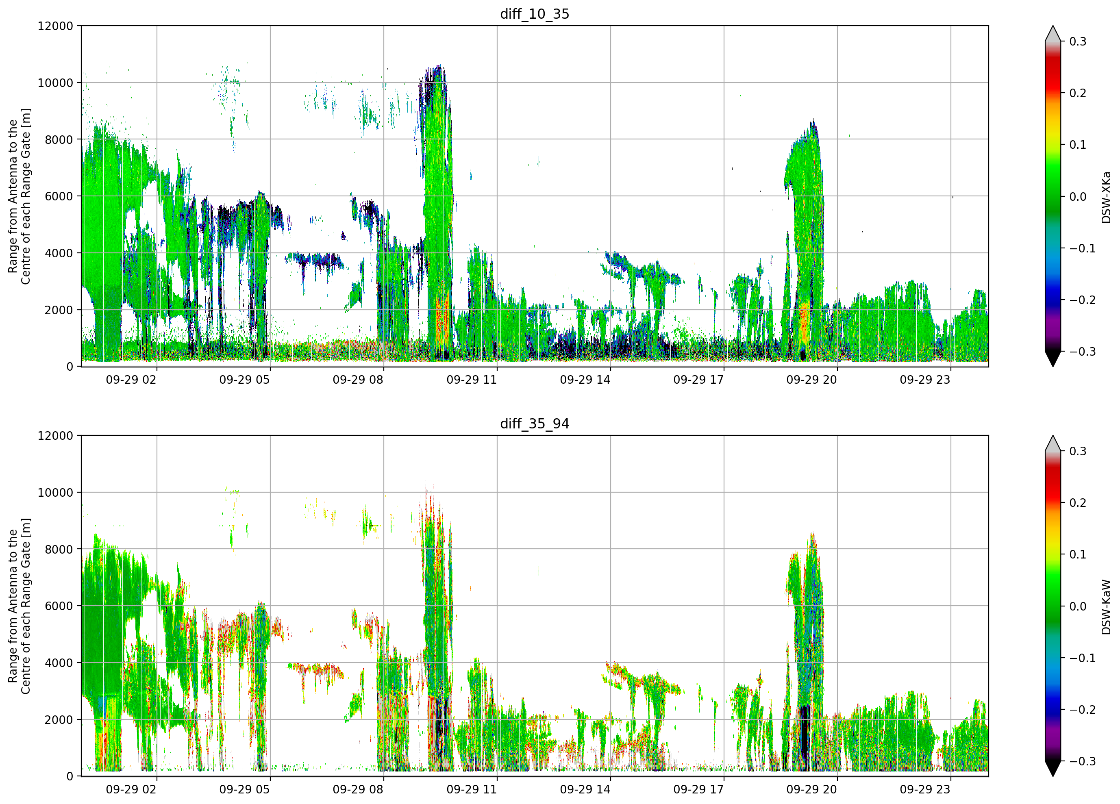
Task: Click the 4000 tick in diff_10_35 plot
Action: coord(59,253)
